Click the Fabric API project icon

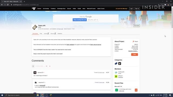point(35,27)
